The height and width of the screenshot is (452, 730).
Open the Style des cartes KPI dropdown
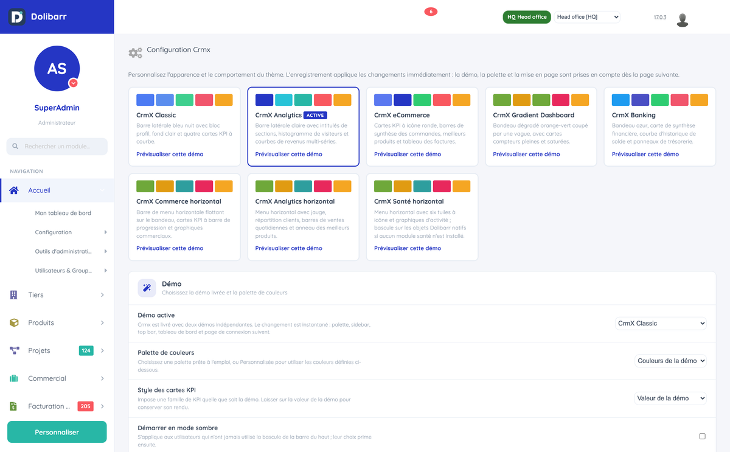[x=670, y=398]
